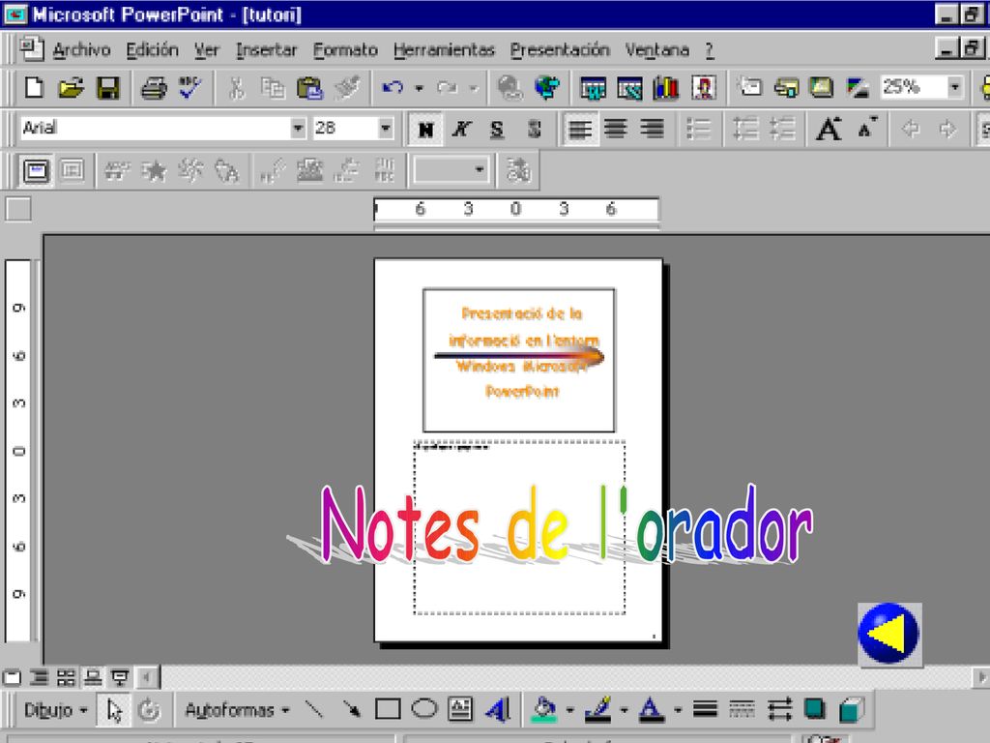Image resolution: width=990 pixels, height=743 pixels.
Task: Decrease font size with the small A
Action: [867, 130]
